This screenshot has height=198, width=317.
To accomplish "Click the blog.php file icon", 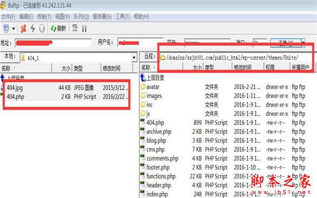I will point(143,140).
